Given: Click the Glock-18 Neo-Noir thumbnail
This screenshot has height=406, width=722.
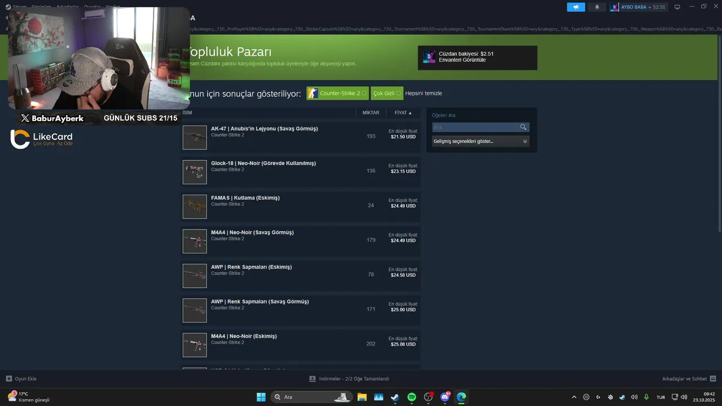Looking at the screenshot, I should [x=195, y=172].
